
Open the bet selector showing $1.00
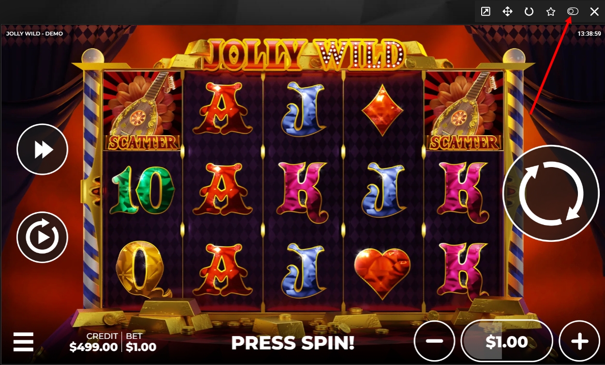coord(507,341)
